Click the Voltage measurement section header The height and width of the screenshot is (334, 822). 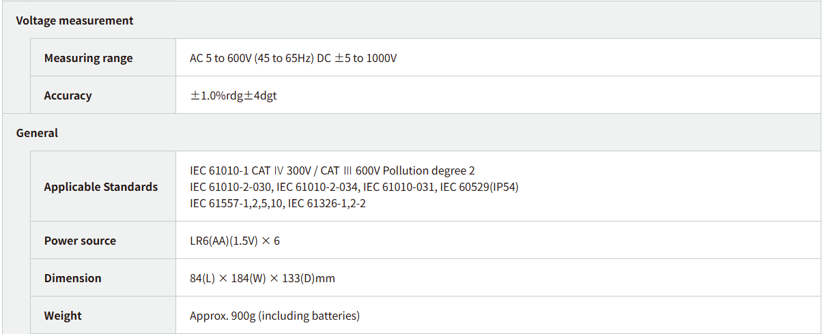coord(74,20)
